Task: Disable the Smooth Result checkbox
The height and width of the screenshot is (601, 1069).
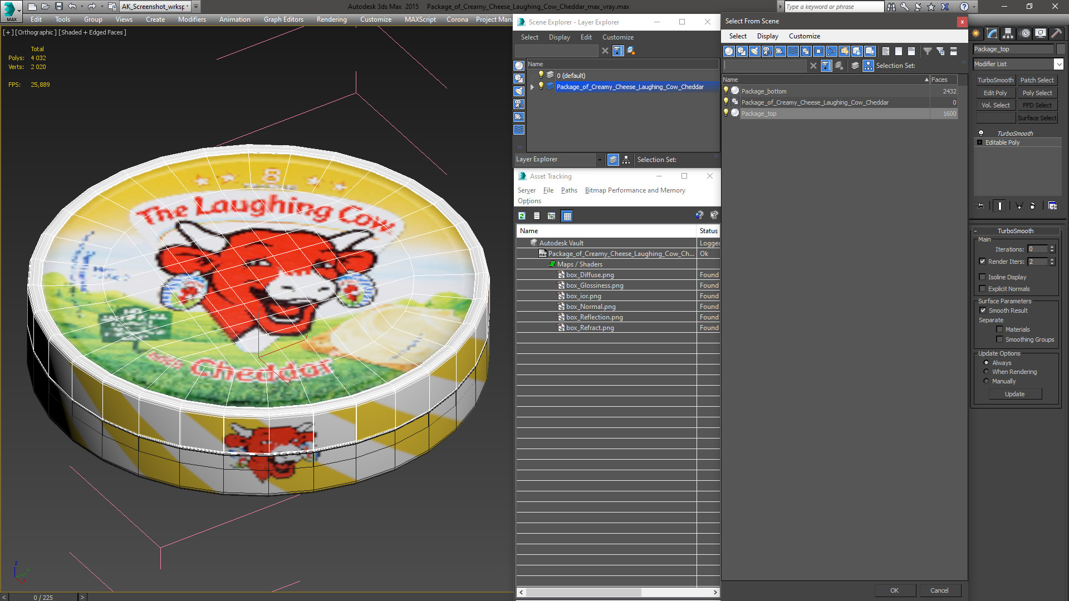Action: [983, 311]
